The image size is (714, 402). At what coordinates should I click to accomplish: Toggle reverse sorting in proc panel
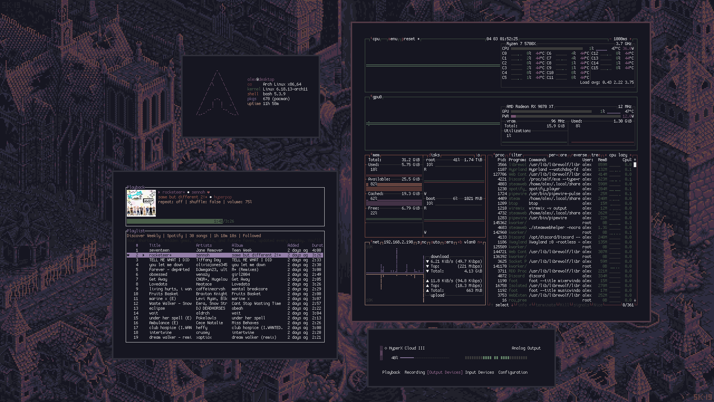coord(579,155)
